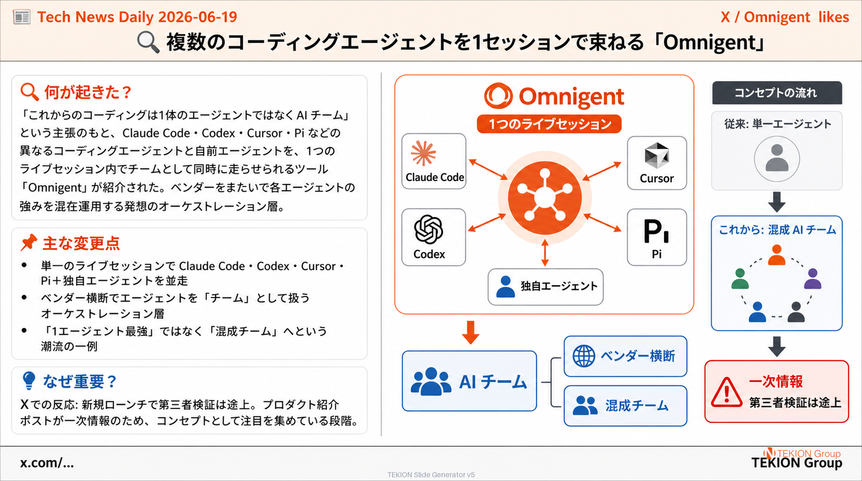Viewport: 862px width, 481px height.
Task: Click the orange search icon beside 何が起きた？
Action: (x=29, y=92)
